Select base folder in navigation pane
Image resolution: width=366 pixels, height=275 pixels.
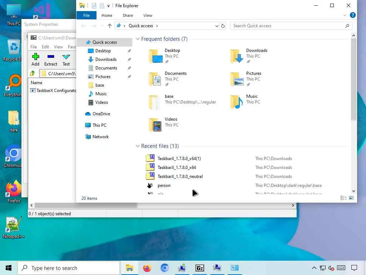[x=100, y=85]
